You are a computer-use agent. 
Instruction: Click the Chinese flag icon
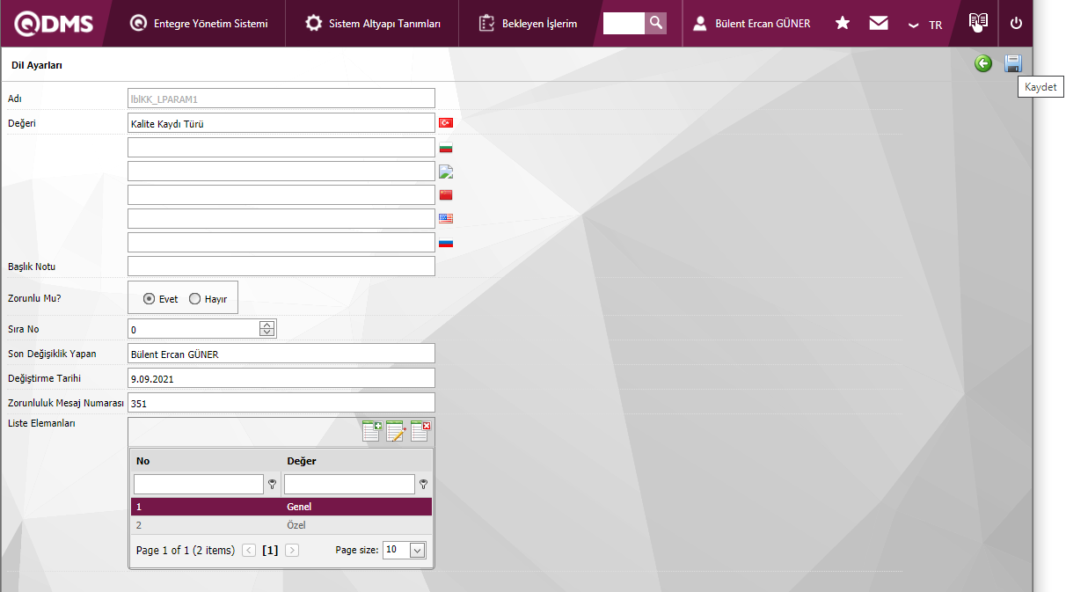pos(446,194)
